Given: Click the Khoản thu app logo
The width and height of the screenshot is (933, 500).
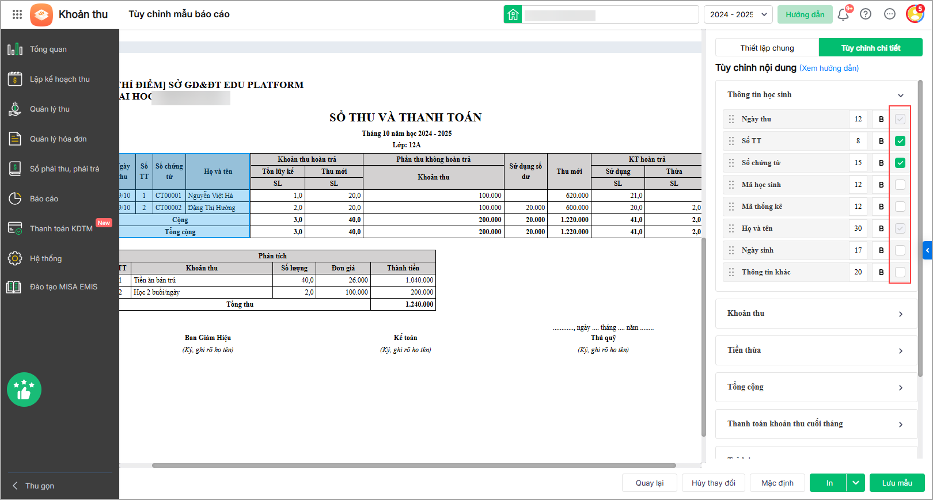Looking at the screenshot, I should (x=41, y=14).
